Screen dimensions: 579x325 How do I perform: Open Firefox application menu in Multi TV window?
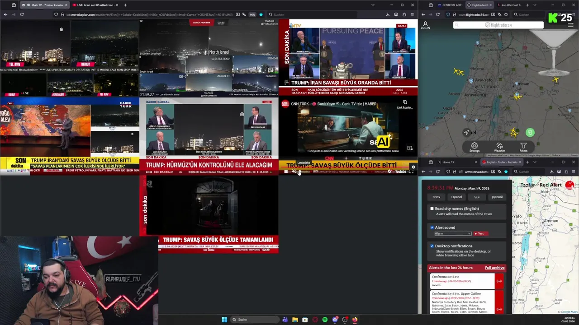412,14
